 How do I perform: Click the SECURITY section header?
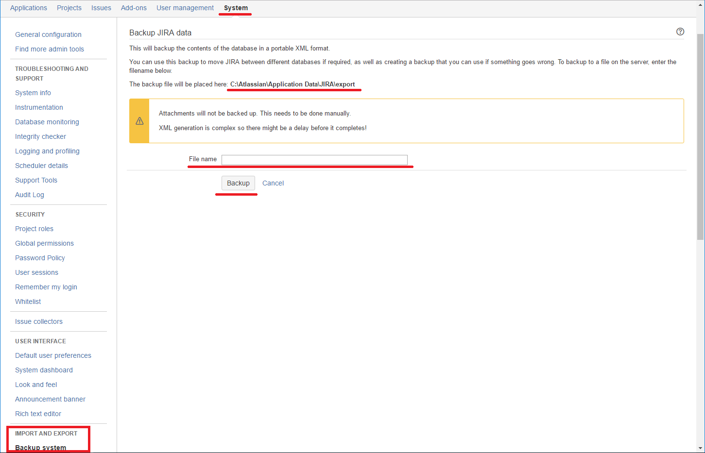click(x=30, y=214)
